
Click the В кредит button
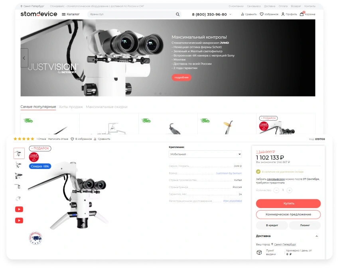(x=272, y=225)
